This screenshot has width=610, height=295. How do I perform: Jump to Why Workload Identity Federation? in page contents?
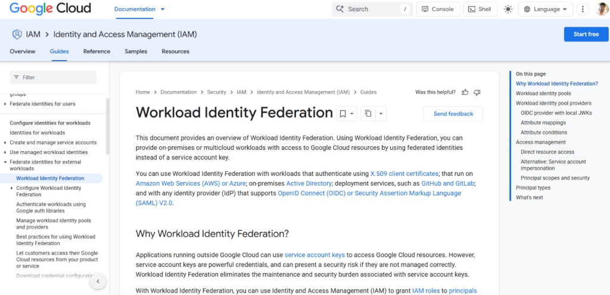click(x=557, y=83)
